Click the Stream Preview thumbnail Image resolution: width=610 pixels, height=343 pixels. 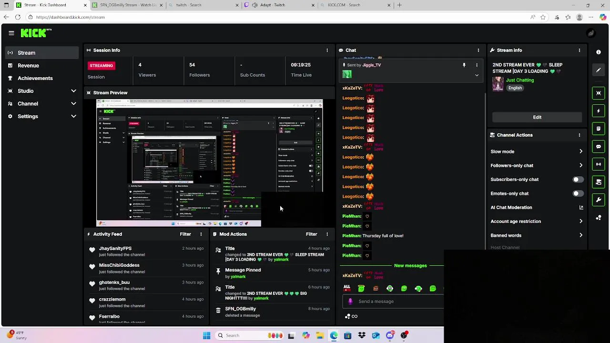210,163
